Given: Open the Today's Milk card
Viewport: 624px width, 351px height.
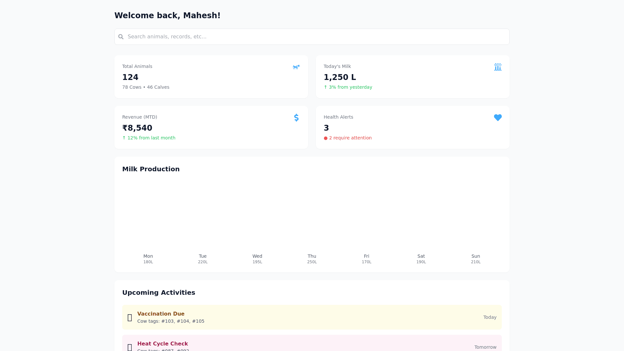Looking at the screenshot, I should (412, 77).
